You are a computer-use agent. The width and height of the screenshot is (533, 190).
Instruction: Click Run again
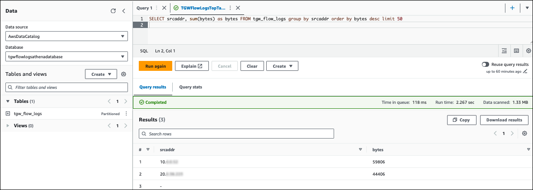(156, 66)
